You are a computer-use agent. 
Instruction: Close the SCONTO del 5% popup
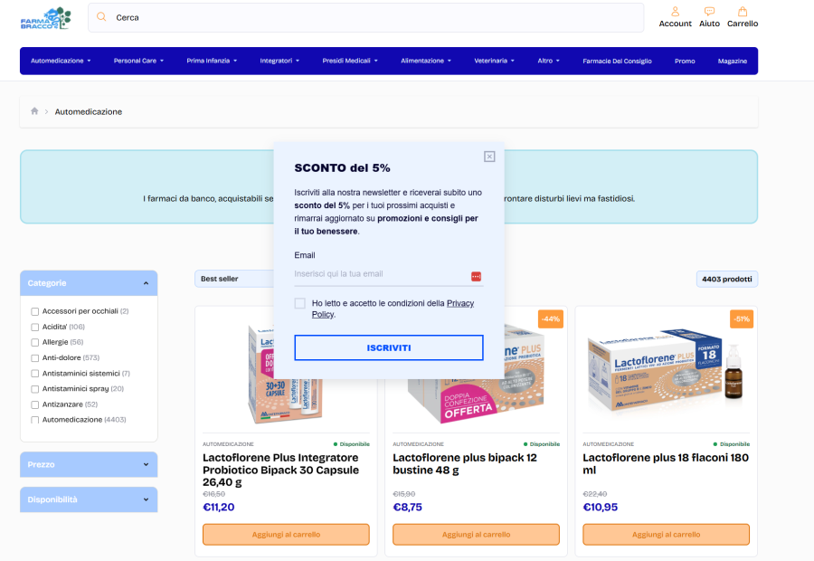(489, 157)
